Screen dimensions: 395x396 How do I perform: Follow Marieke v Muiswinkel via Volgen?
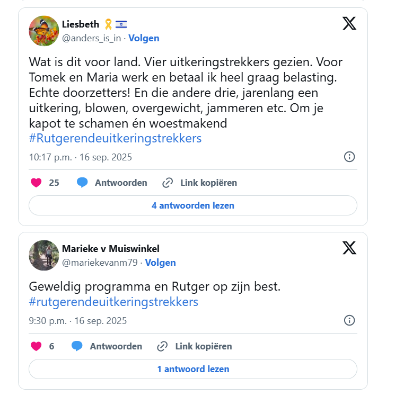tap(160, 263)
